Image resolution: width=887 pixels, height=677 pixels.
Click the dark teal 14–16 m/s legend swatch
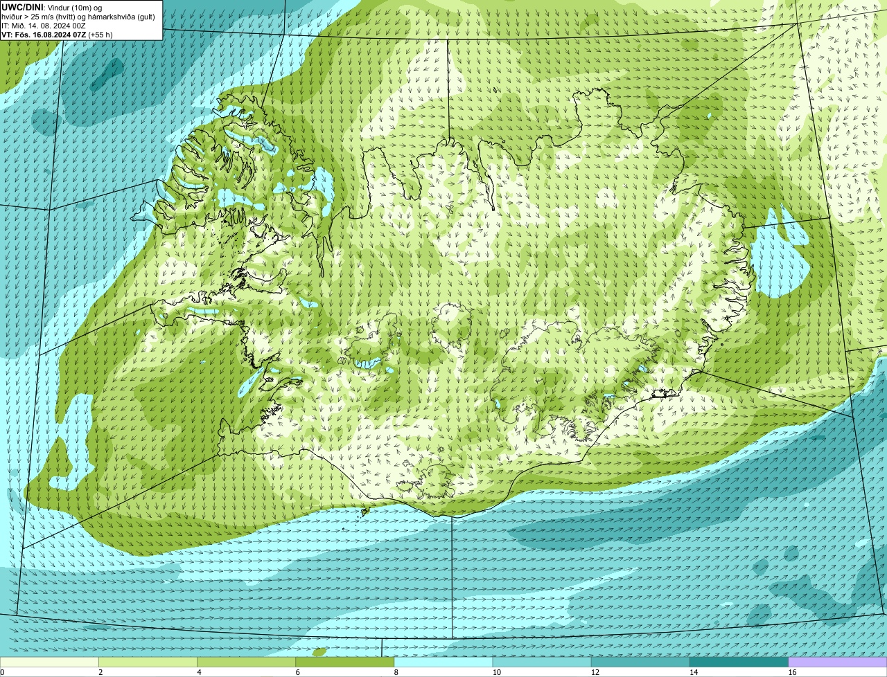click(x=739, y=662)
